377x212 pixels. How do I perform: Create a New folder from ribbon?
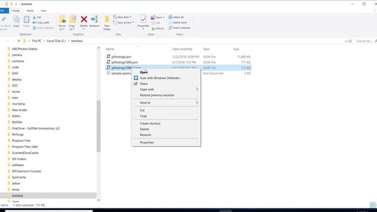(x=107, y=23)
